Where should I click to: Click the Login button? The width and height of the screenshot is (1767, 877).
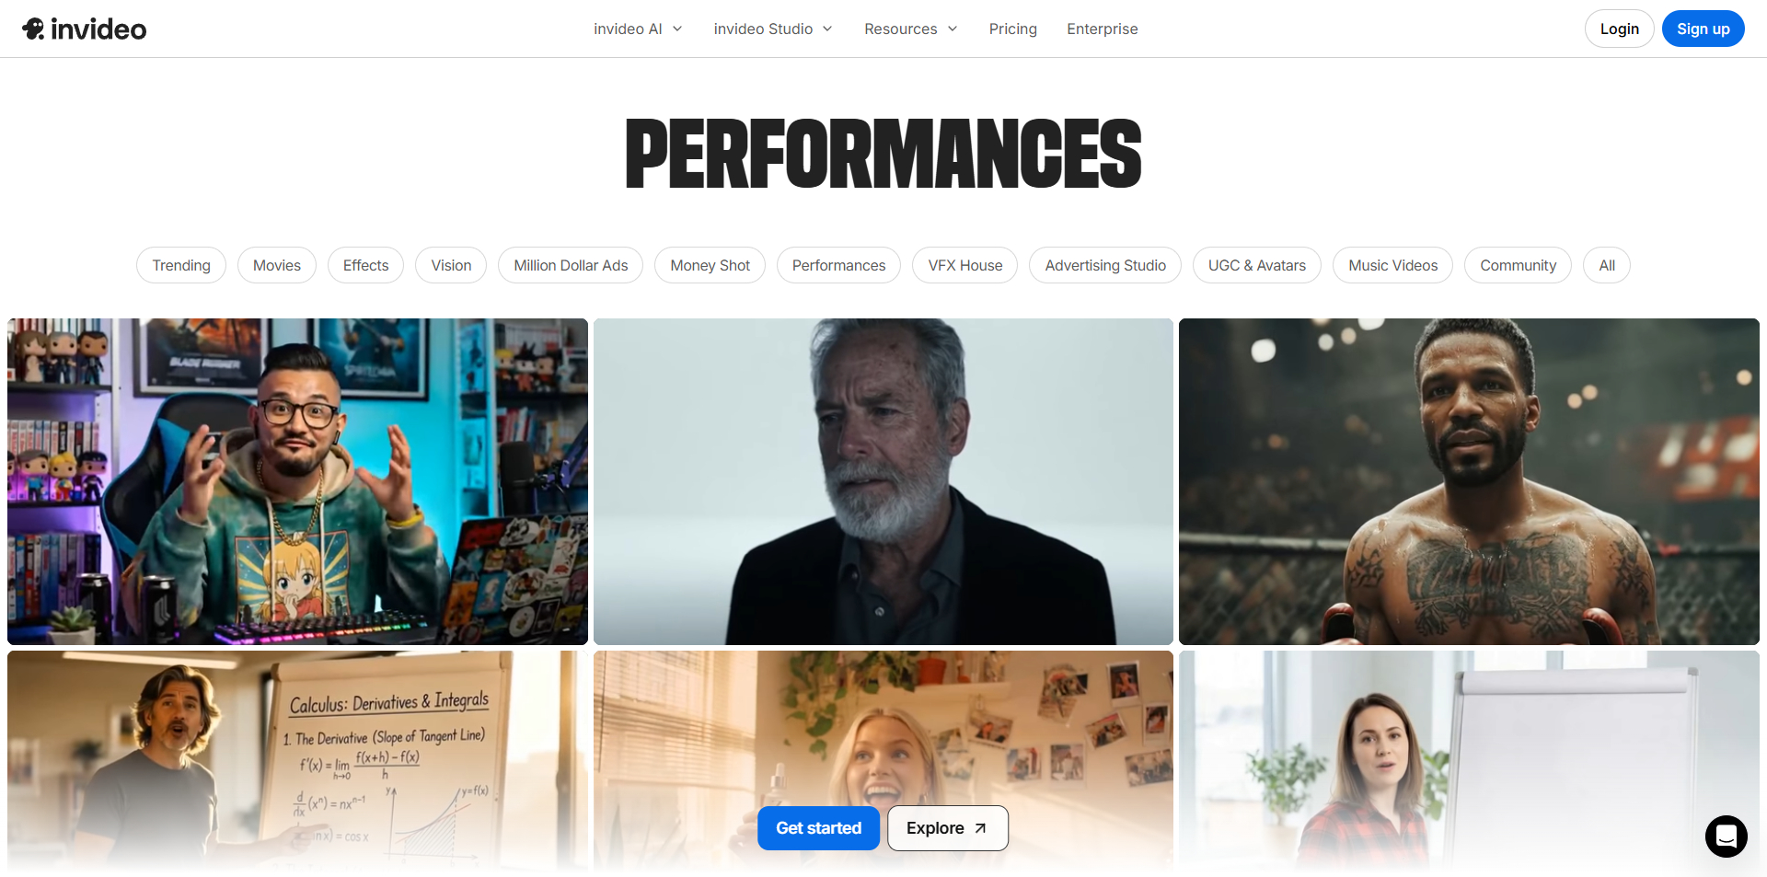(x=1619, y=29)
